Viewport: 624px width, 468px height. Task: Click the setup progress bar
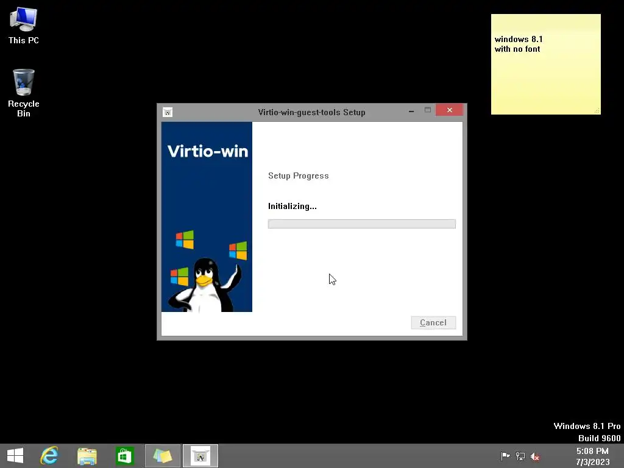point(362,224)
